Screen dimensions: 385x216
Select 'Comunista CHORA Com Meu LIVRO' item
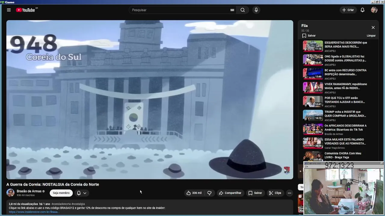(x=338, y=156)
